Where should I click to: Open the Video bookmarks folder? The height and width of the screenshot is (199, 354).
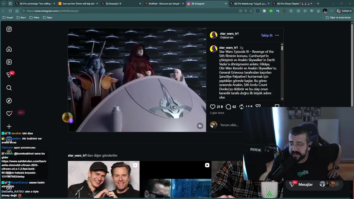click(x=34, y=17)
